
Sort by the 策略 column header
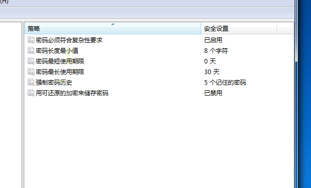click(113, 28)
